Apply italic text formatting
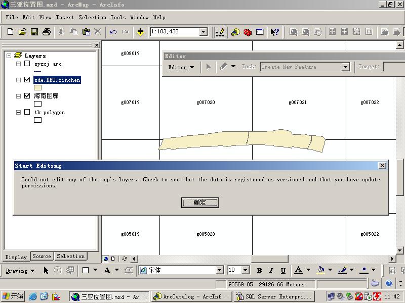405x303 pixels. (271, 270)
